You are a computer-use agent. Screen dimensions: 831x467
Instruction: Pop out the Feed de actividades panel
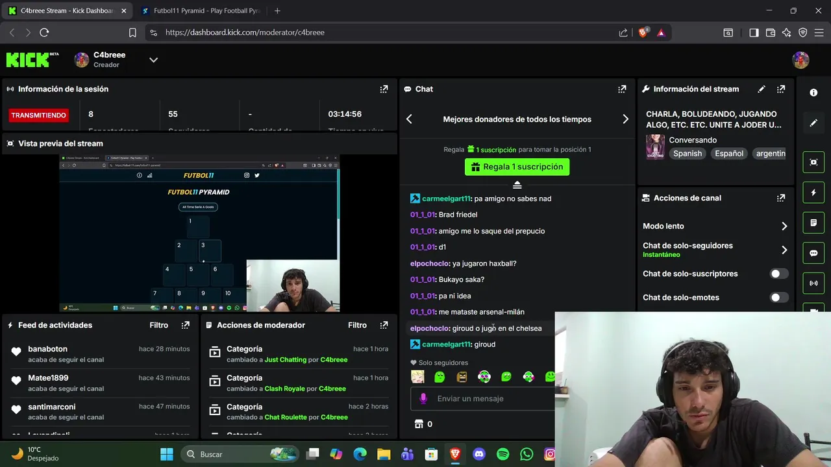pyautogui.click(x=186, y=325)
